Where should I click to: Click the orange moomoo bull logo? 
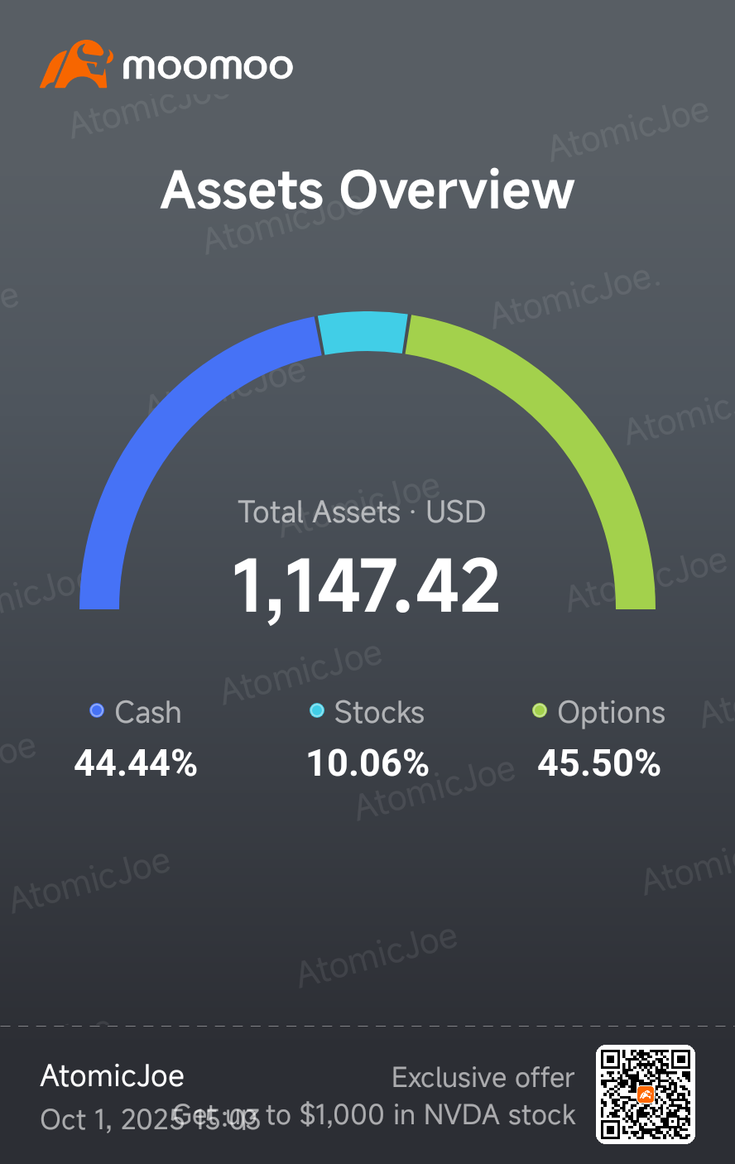point(75,65)
